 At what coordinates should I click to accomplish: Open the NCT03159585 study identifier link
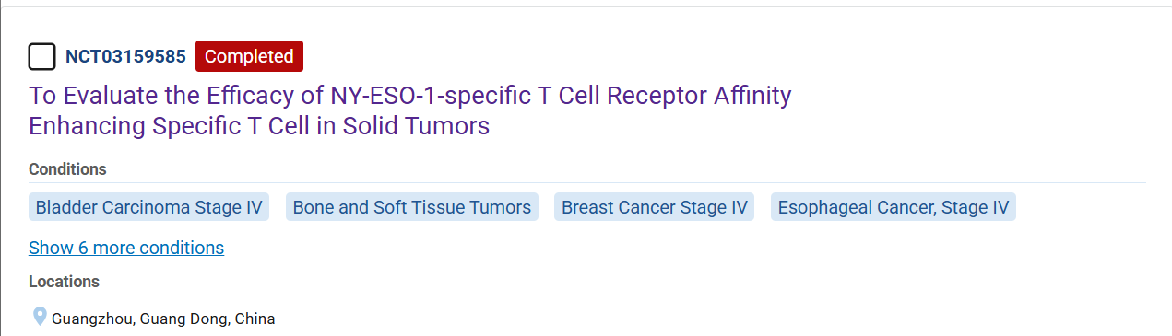click(125, 56)
